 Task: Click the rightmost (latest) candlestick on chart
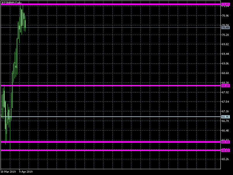(25, 24)
